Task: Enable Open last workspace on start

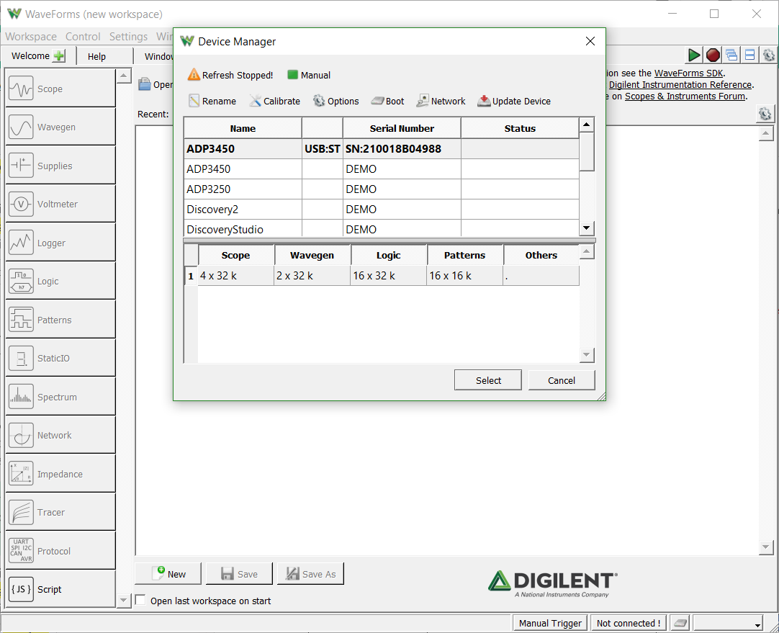Action: tap(140, 600)
